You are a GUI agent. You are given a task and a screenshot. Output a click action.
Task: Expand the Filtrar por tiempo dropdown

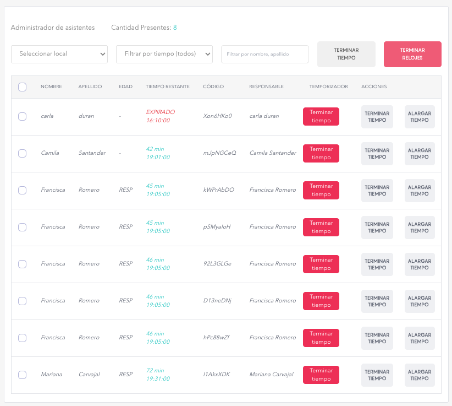[164, 54]
